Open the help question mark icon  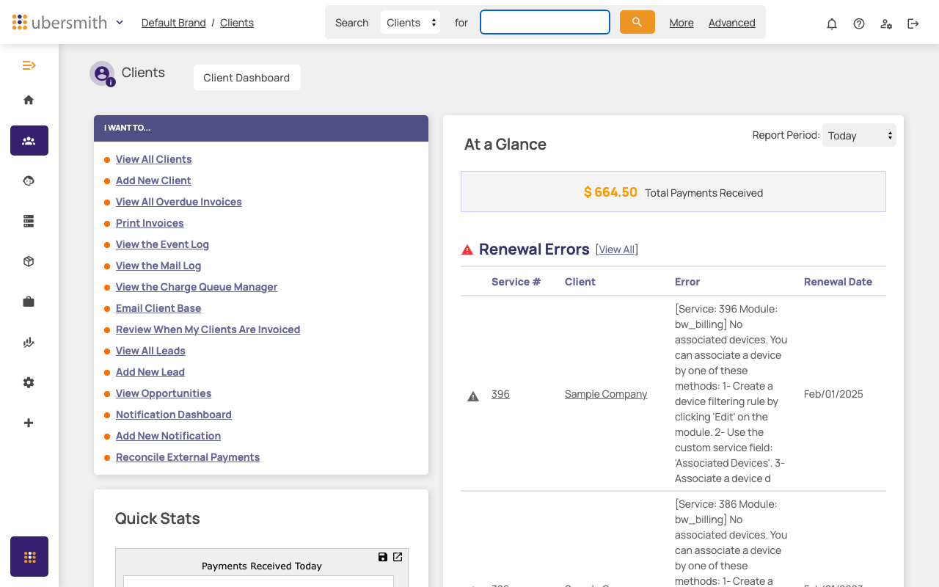pyautogui.click(x=859, y=23)
